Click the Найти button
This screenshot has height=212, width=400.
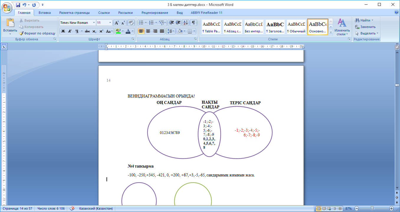coord(365,20)
